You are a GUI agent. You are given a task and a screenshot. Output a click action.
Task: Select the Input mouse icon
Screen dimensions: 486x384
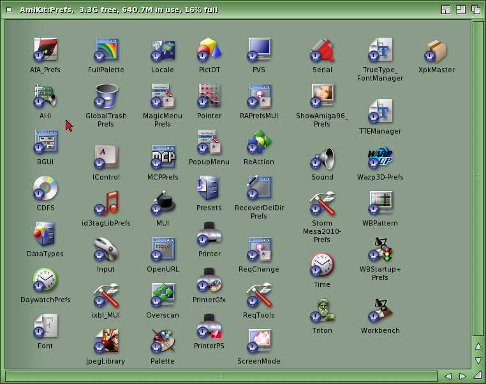coord(106,249)
